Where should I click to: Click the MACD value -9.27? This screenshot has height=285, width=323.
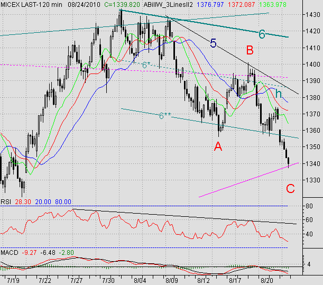coord(29,252)
